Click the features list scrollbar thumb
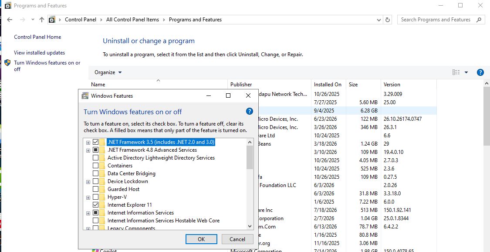Viewport: 490px width, 252px height. 250,157
